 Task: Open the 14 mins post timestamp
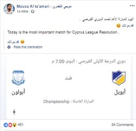pyautogui.click(x=22, y=11)
